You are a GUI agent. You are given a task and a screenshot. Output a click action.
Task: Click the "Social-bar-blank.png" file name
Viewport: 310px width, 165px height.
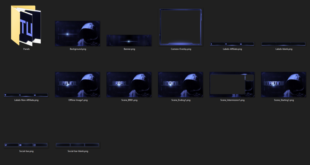[78, 151]
